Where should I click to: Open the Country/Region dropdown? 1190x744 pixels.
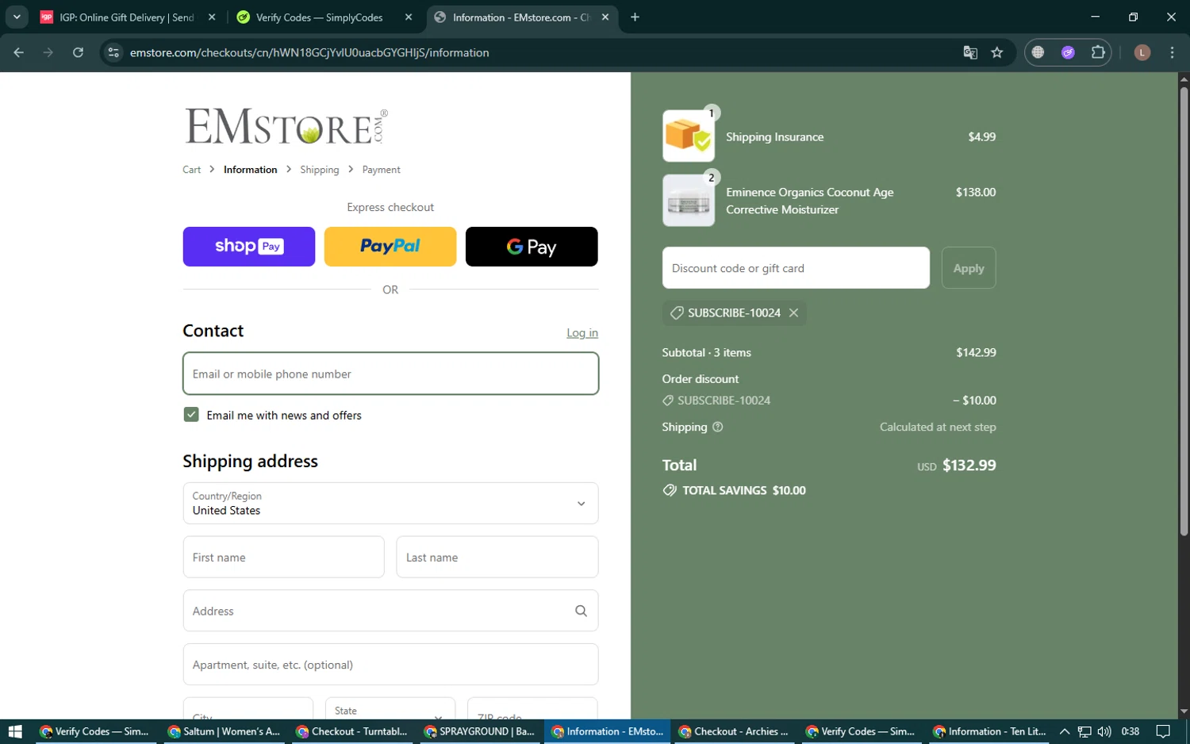coord(390,504)
